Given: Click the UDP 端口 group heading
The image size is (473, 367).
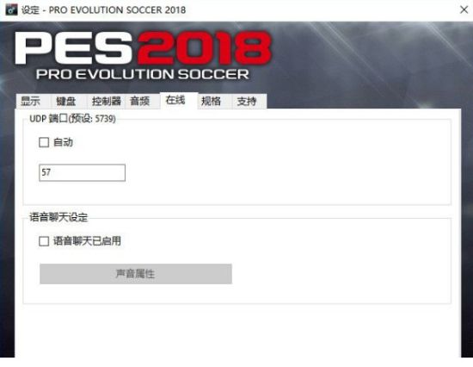Looking at the screenshot, I should coord(72,119).
